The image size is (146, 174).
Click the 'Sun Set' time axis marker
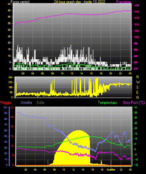(111, 170)
